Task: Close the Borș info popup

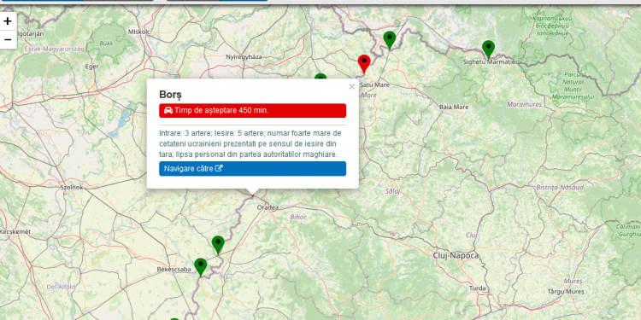Action: click(x=351, y=86)
